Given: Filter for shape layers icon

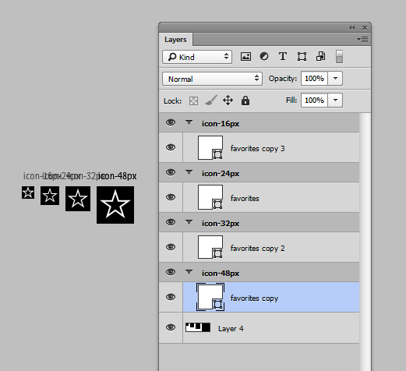Looking at the screenshot, I should click(302, 56).
